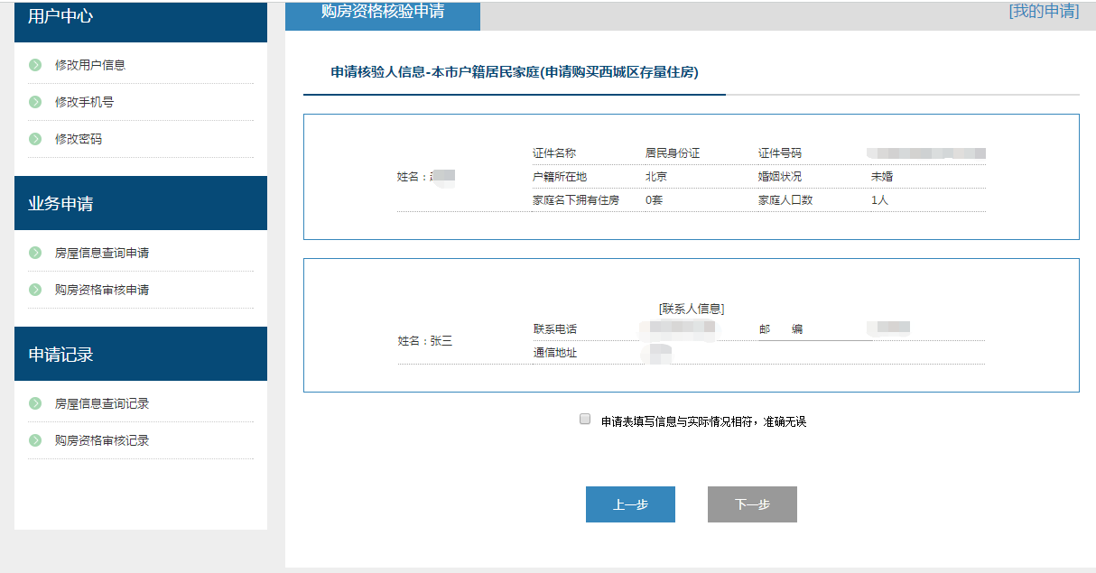
Task: View 购房资格审核记录
Action: [102, 440]
